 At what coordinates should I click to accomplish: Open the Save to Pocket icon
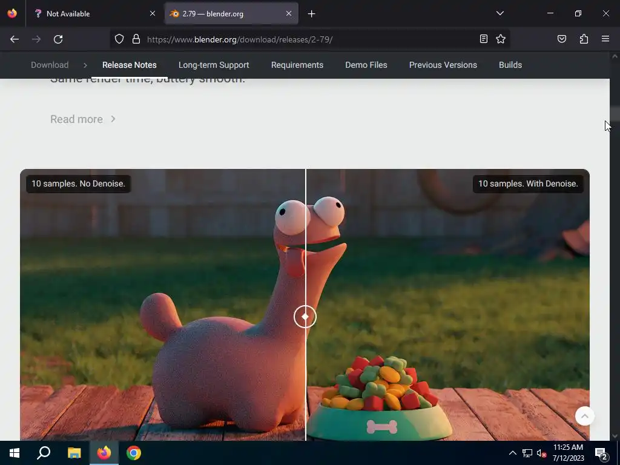point(561,39)
